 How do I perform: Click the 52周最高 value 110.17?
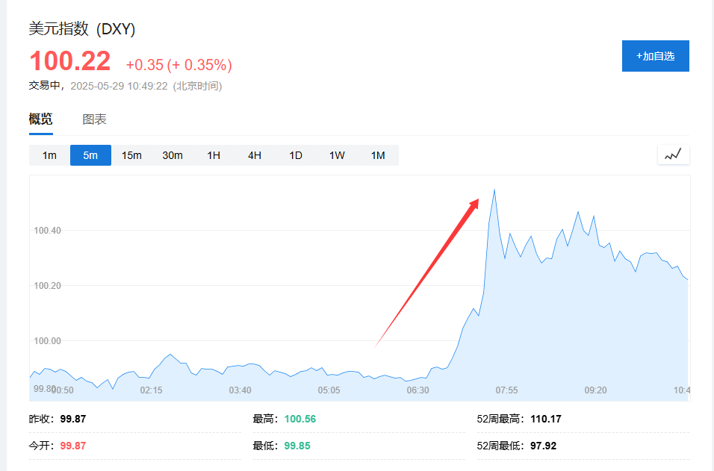click(545, 419)
